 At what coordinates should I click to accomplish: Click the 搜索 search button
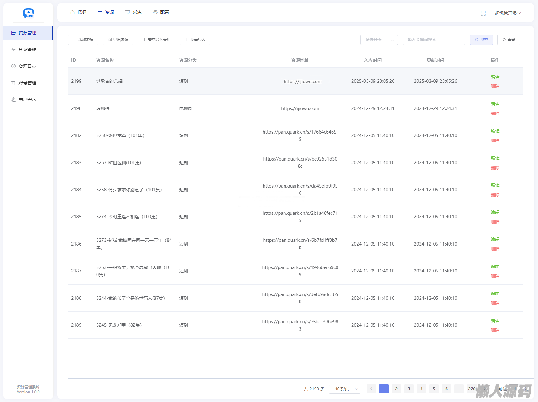pyautogui.click(x=481, y=40)
